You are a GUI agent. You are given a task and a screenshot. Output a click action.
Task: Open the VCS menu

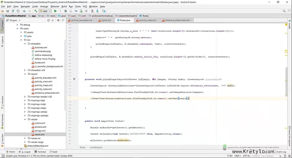pos(85,6)
